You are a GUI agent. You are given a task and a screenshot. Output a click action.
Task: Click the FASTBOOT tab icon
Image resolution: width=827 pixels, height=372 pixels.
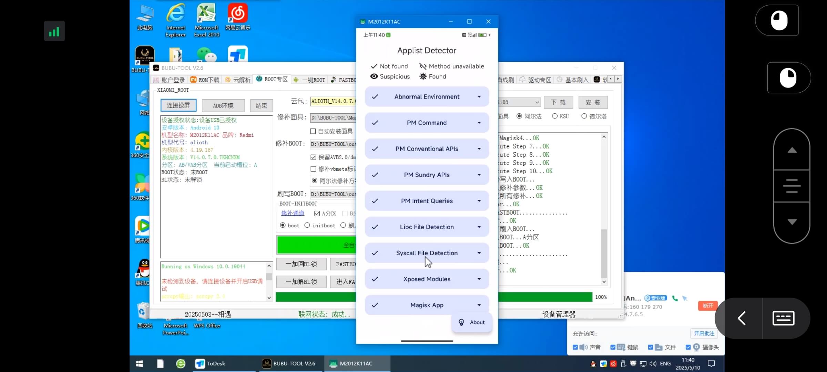(333, 80)
